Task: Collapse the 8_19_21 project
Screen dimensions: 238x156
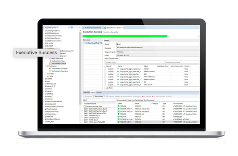Action: [x=44, y=46]
